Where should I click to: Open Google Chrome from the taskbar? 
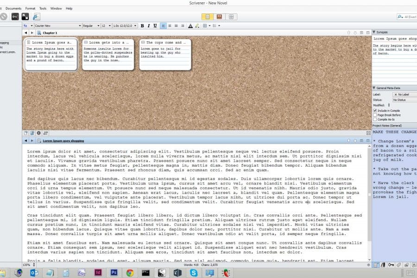(130, 273)
